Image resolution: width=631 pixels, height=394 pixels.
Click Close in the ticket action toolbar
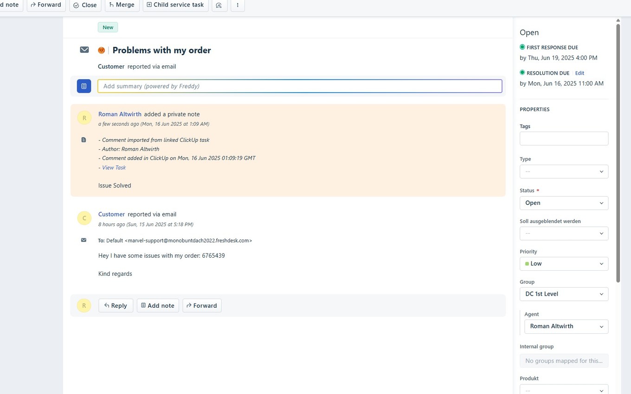(x=85, y=5)
